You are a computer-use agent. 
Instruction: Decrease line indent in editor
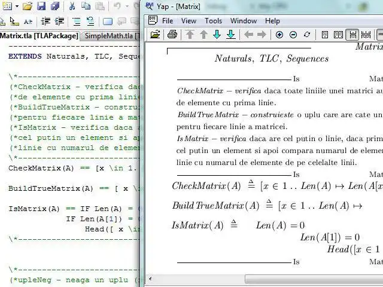click(45, 22)
